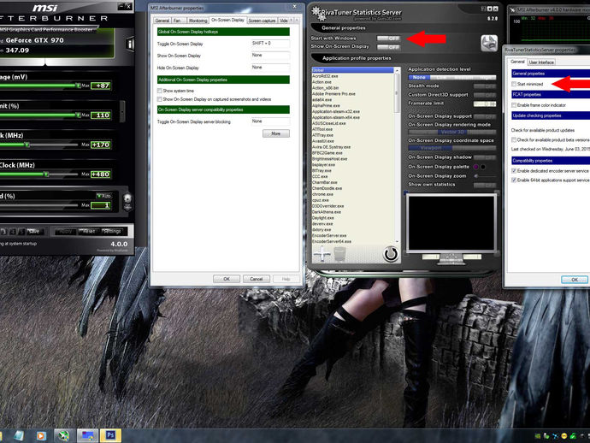This screenshot has width=590, height=443.
Task: Open User Interface tab in RivaTuner properties
Action: coord(541,62)
